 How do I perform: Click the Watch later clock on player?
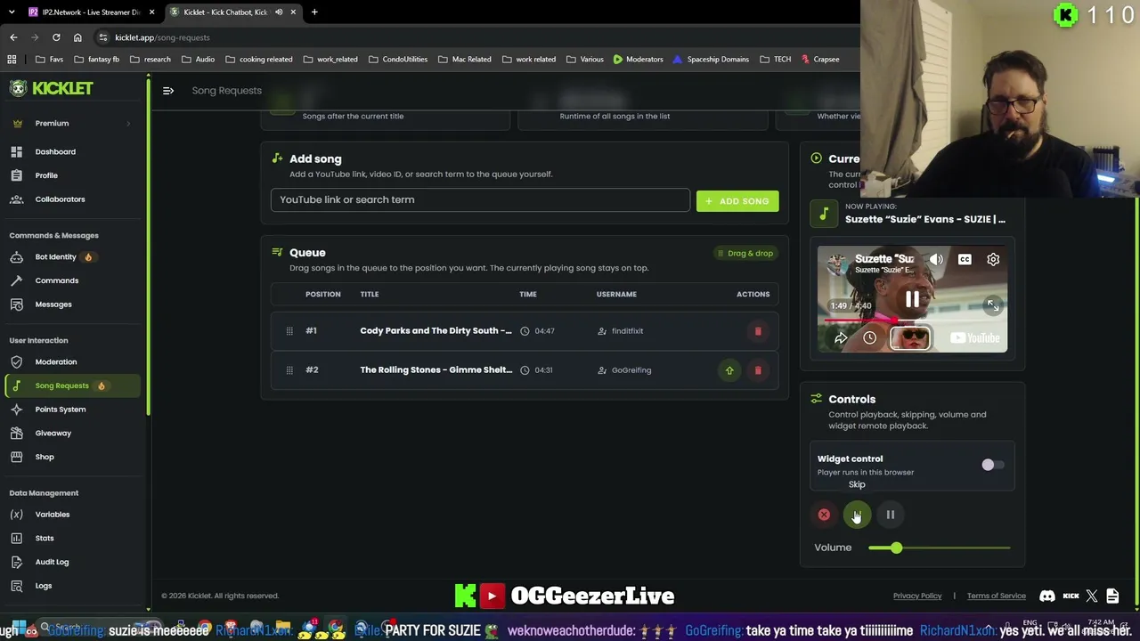click(869, 337)
